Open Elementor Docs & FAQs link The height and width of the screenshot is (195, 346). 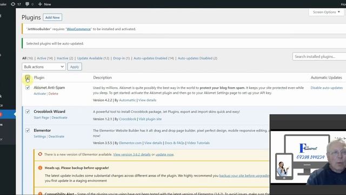pyautogui.click(x=175, y=143)
